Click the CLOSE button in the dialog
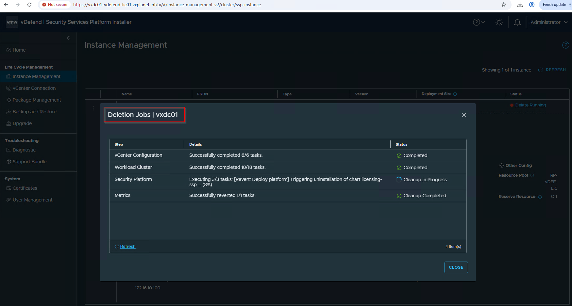Screen dimensions: 572x306 pyautogui.click(x=456, y=267)
